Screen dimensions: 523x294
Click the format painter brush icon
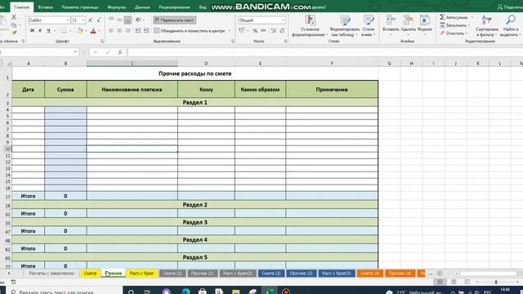pos(14,33)
